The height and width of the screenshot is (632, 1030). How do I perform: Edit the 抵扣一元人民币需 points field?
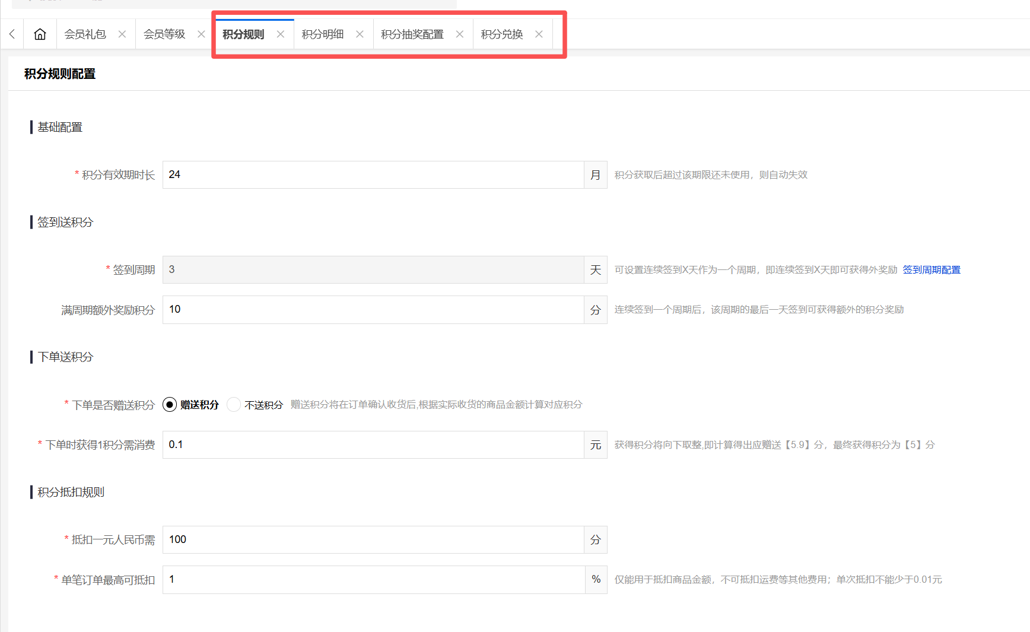(x=373, y=540)
